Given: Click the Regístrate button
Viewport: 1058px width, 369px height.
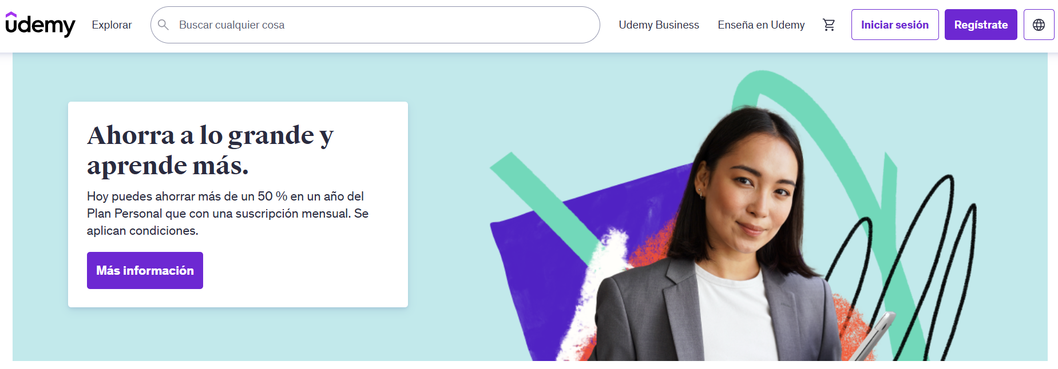Looking at the screenshot, I should pos(980,25).
